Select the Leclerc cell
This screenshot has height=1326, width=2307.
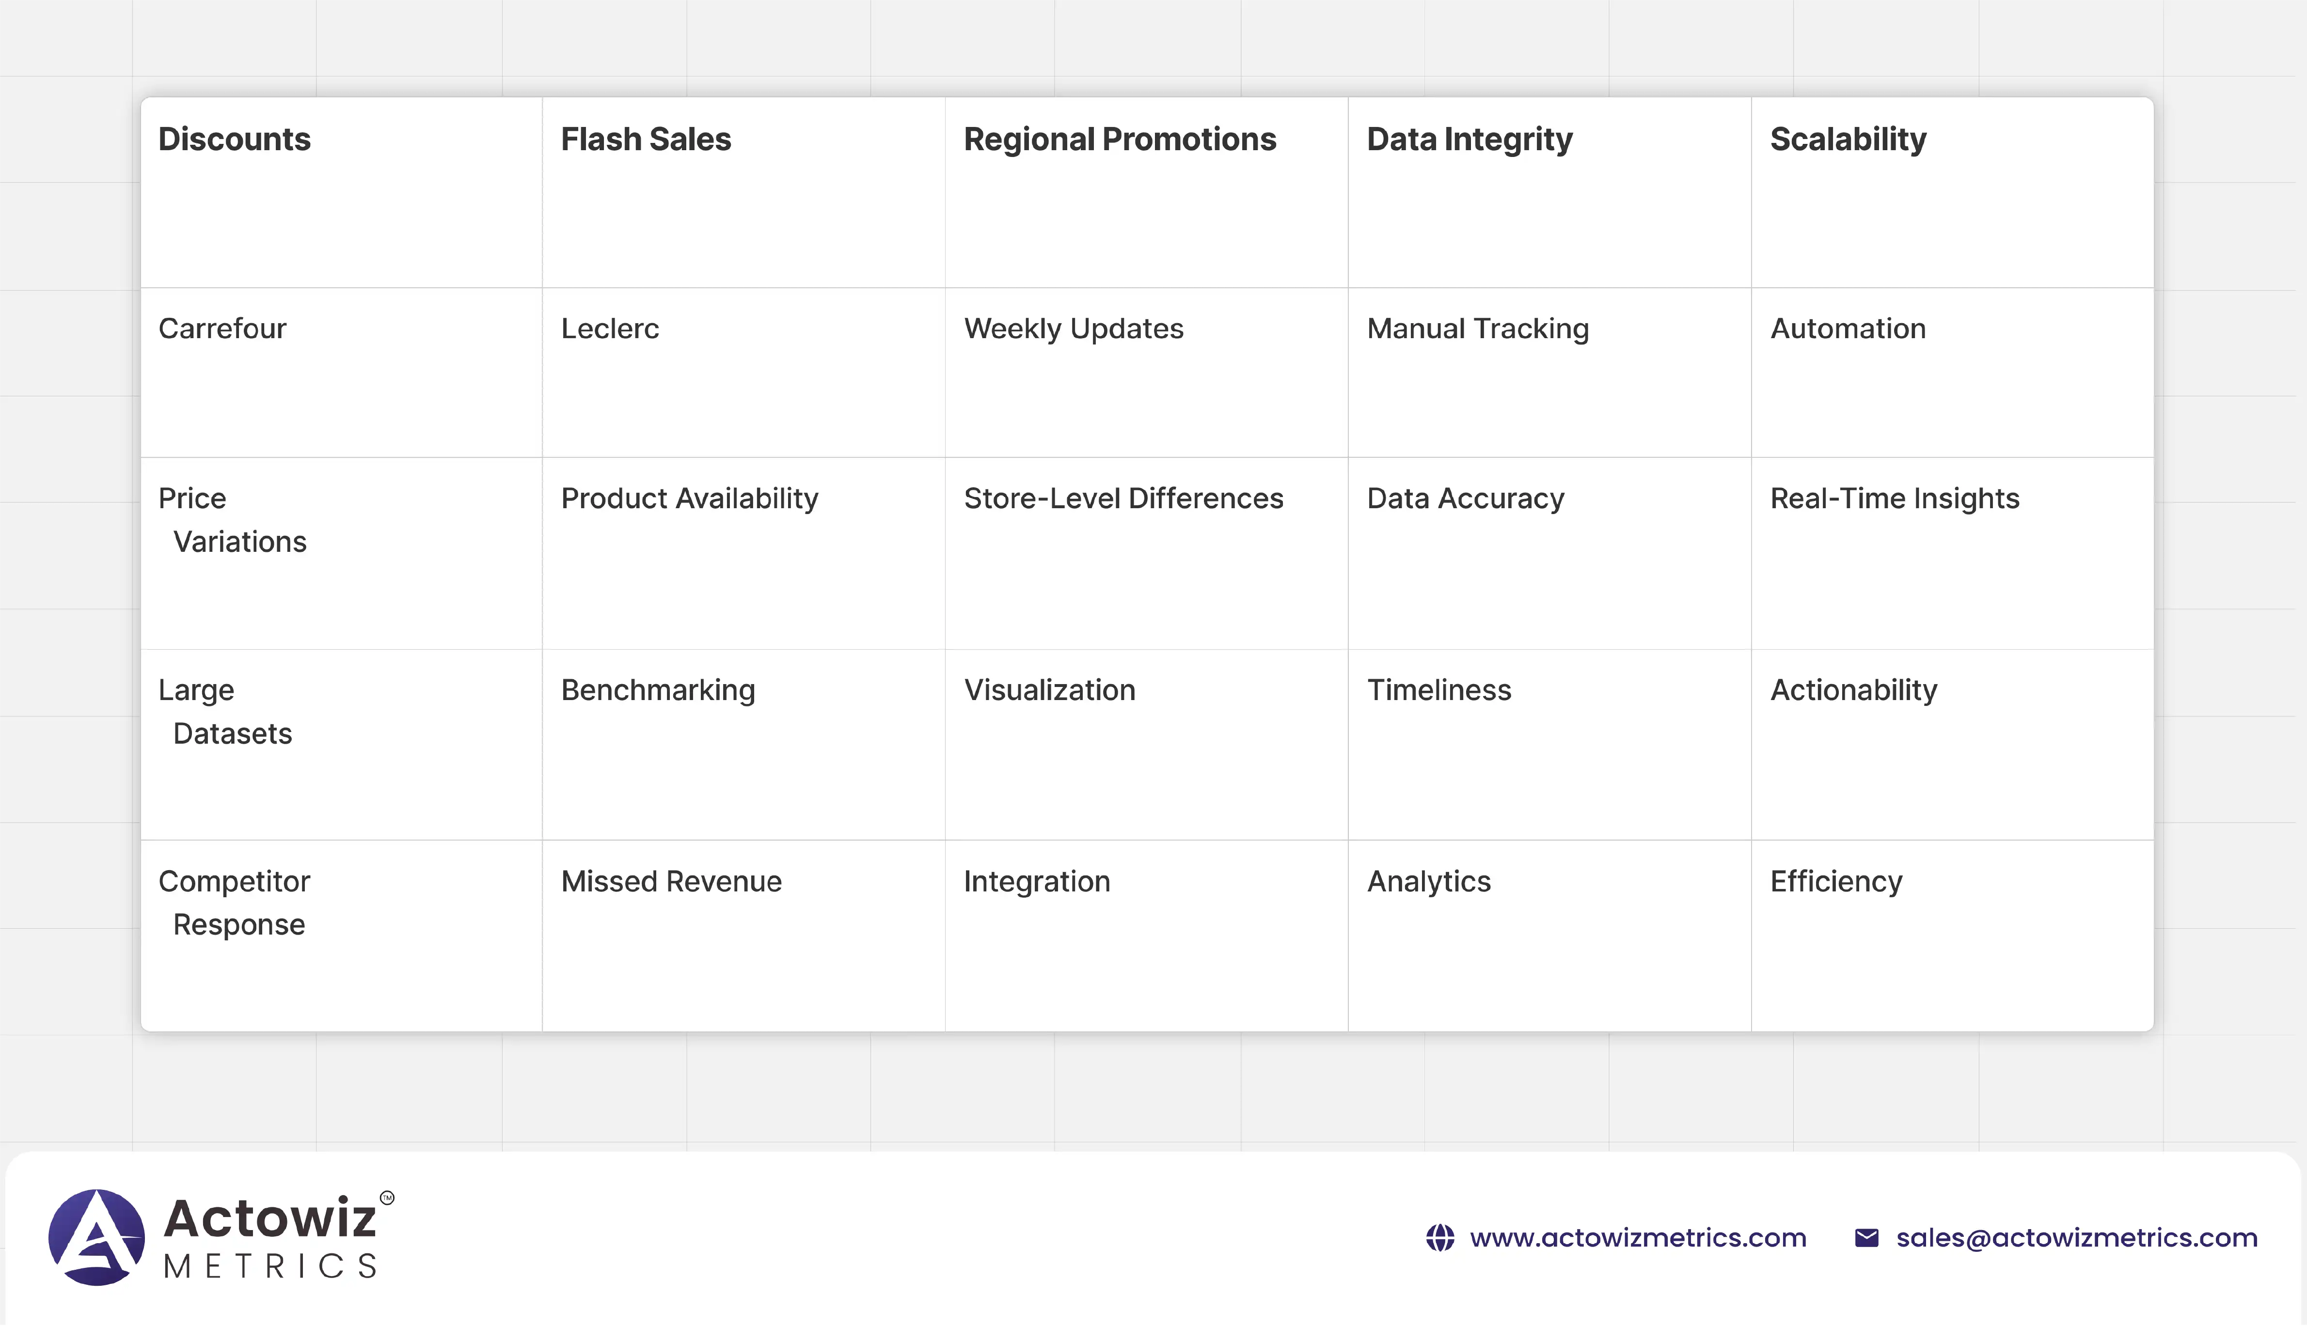click(x=609, y=329)
